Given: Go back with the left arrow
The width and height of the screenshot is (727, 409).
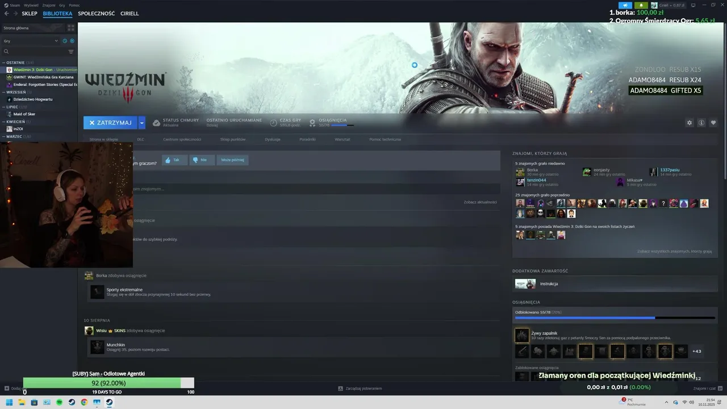Looking at the screenshot, I should (7, 13).
